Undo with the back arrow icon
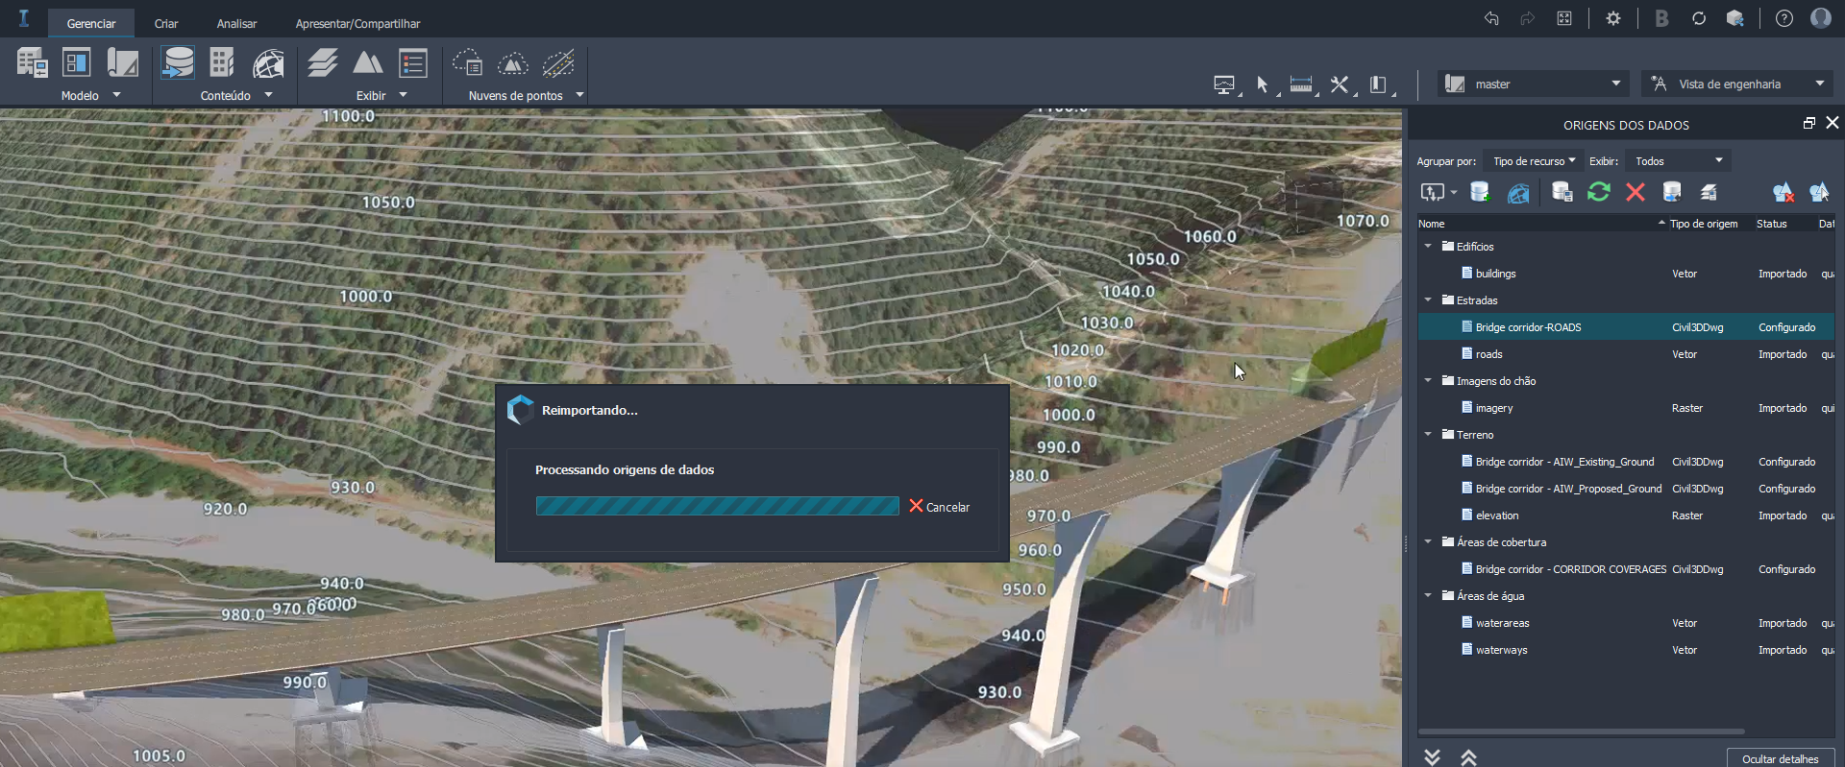Screen dimensions: 1845x767 pos(1491,18)
